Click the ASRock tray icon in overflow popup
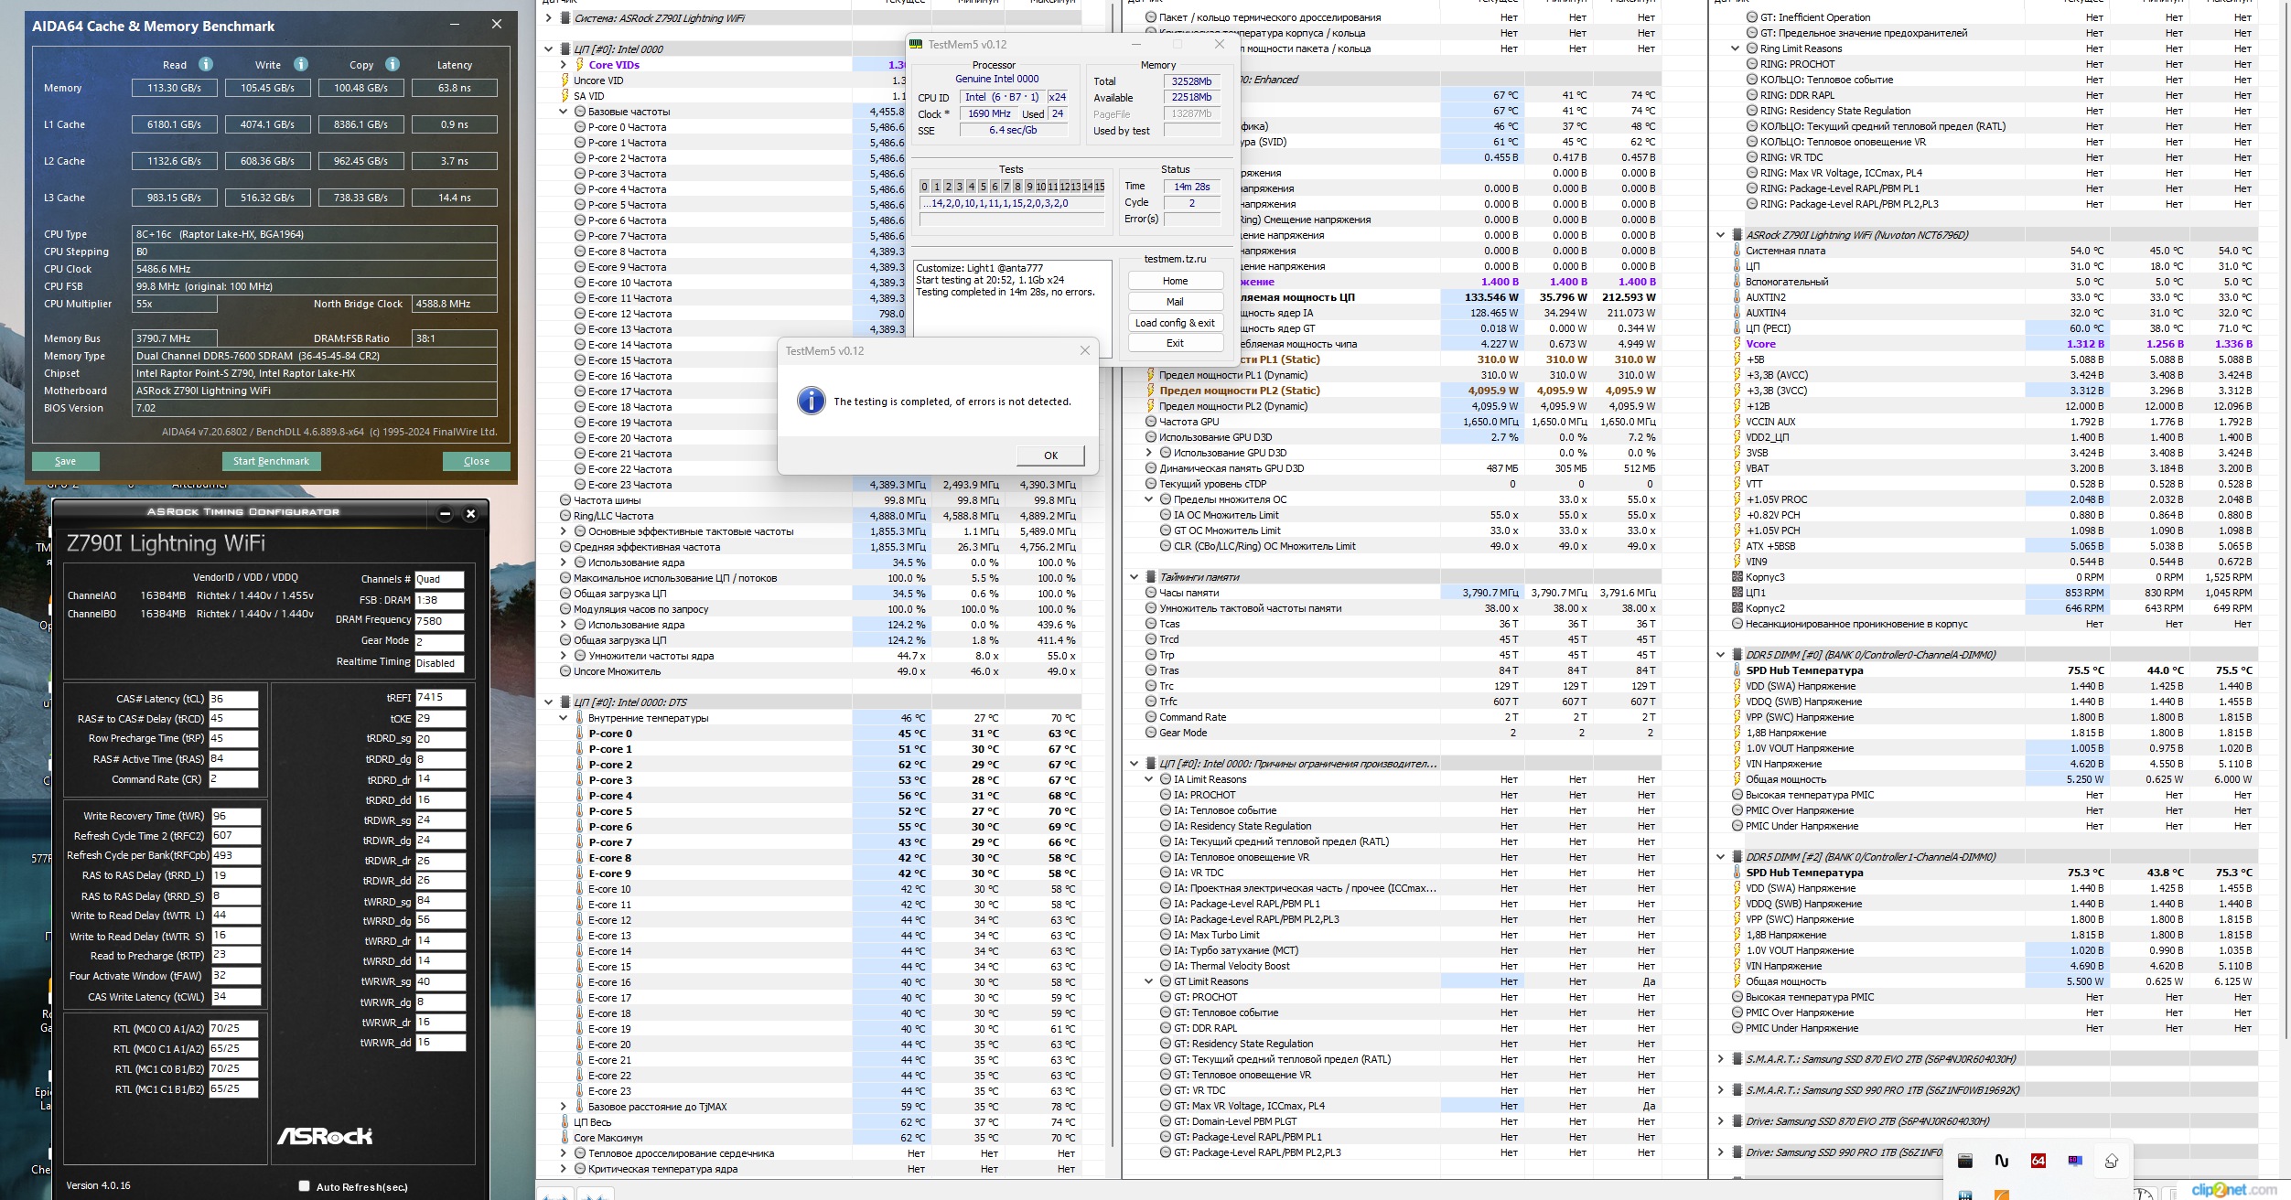2291x1200 pixels. tap(1965, 1161)
